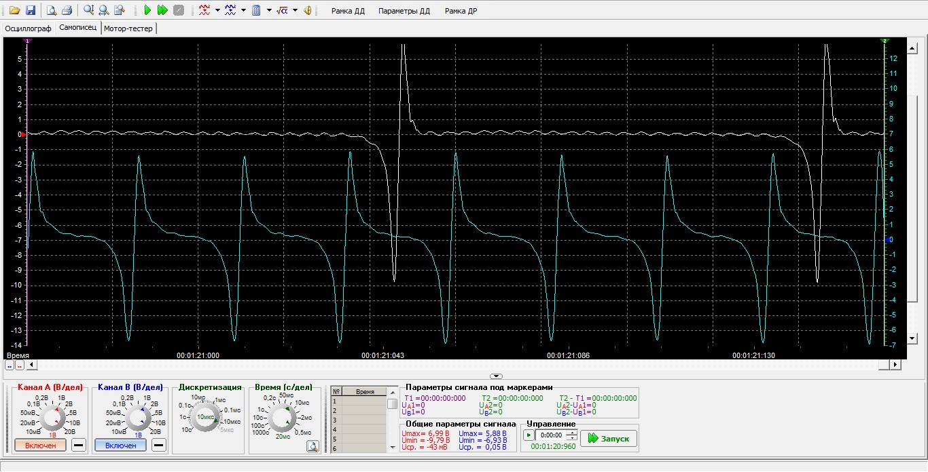Screen dimensions: 928x472
Task: Switch to the Осциллограф tab
Action: 28,28
